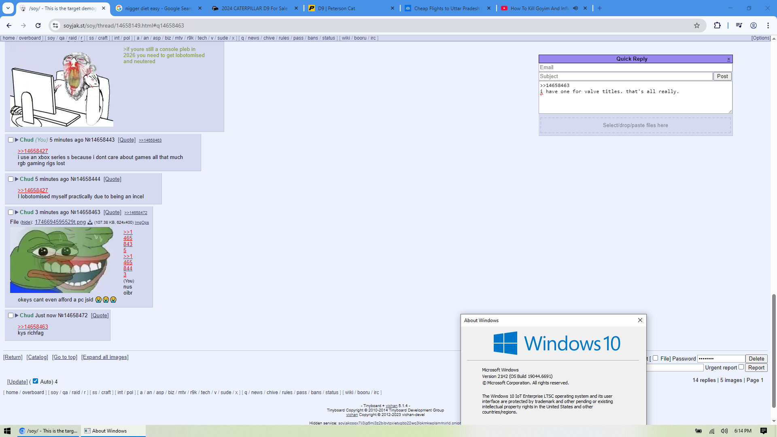777x437 pixels.
Task: Uncheck the Auto update checkbox
Action: pyautogui.click(x=36, y=381)
